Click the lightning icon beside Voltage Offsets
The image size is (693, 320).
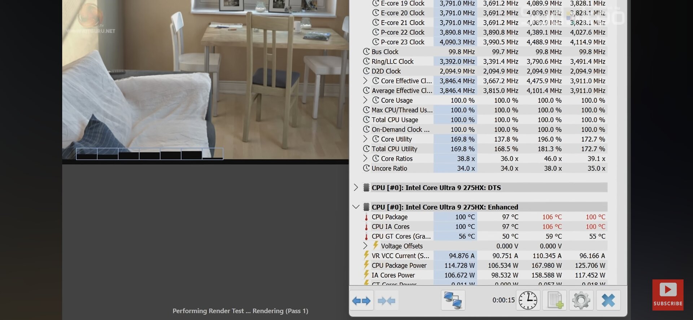[x=375, y=246]
